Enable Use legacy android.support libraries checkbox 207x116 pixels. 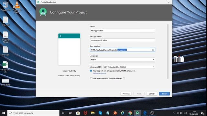tap(91, 79)
